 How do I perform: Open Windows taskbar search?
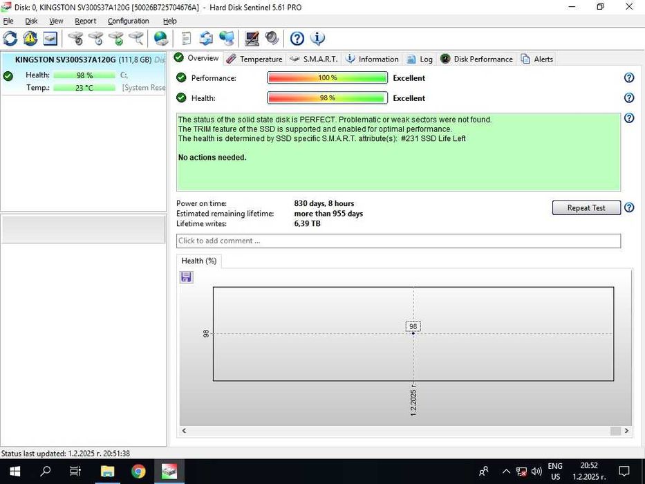coord(45,472)
